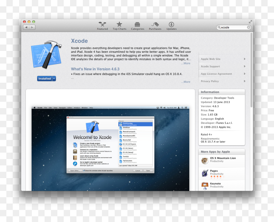Go back with the left arrow button
The width and height of the screenshot is (274, 222).
tap(26, 27)
